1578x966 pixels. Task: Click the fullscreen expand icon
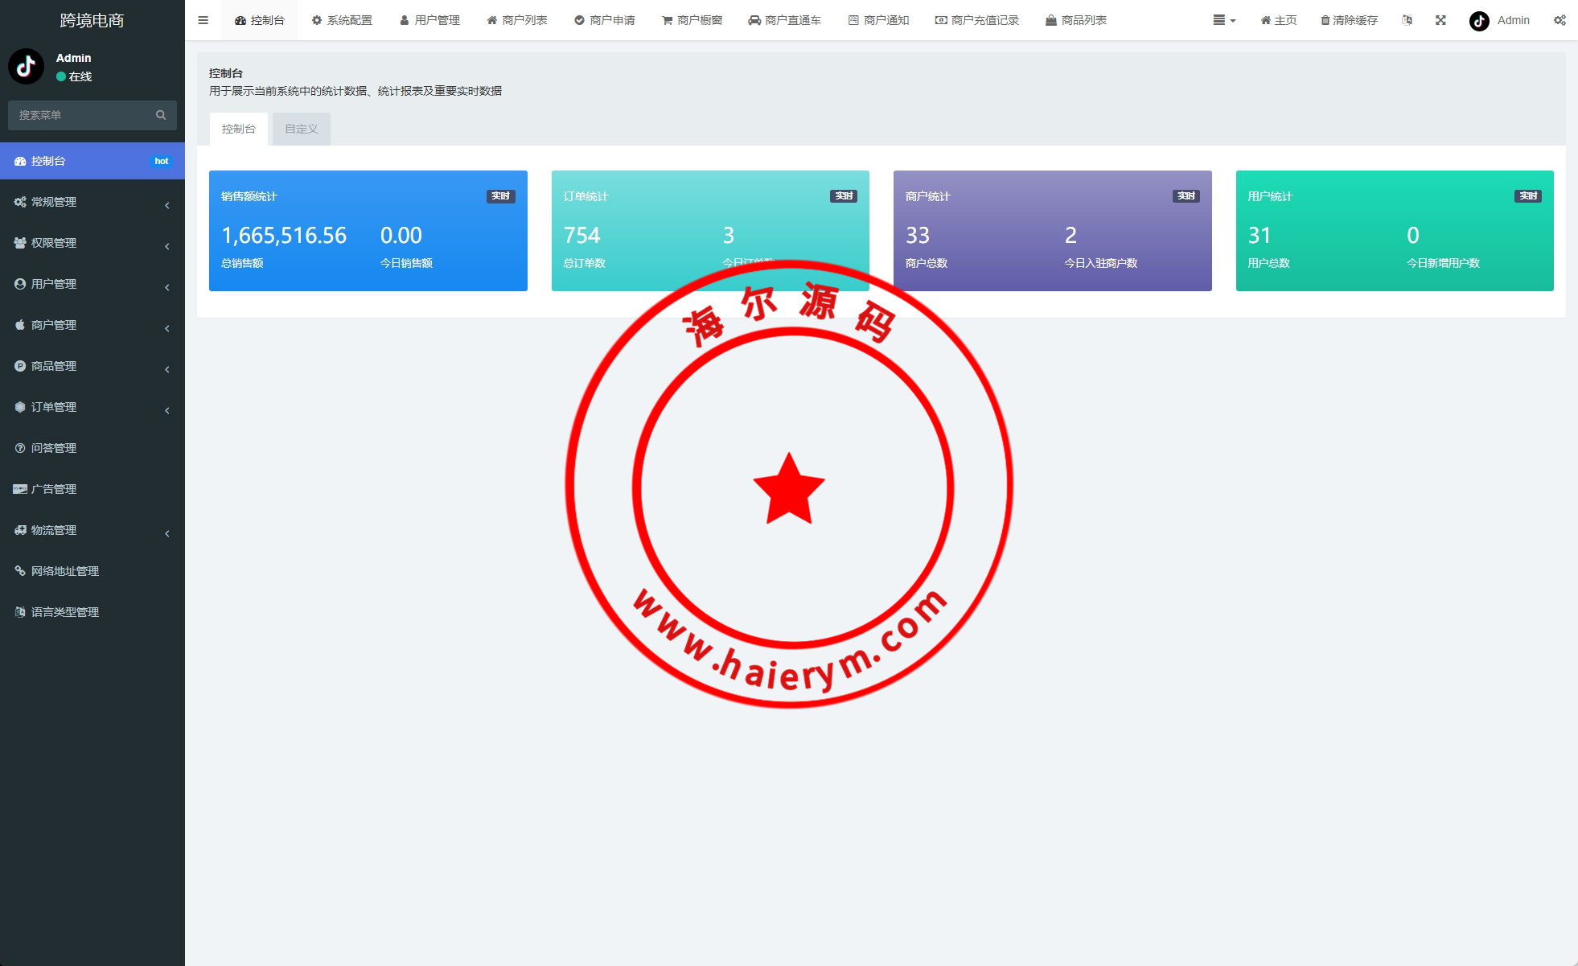point(1440,20)
